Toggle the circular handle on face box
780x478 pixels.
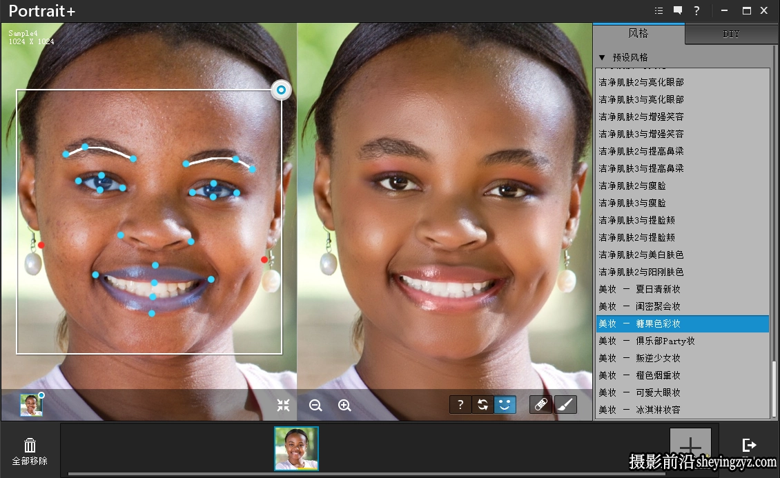point(281,90)
